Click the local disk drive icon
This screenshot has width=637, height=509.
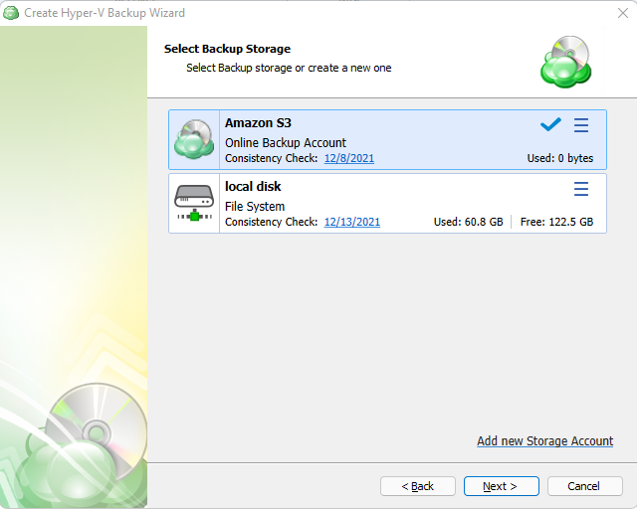point(194,203)
